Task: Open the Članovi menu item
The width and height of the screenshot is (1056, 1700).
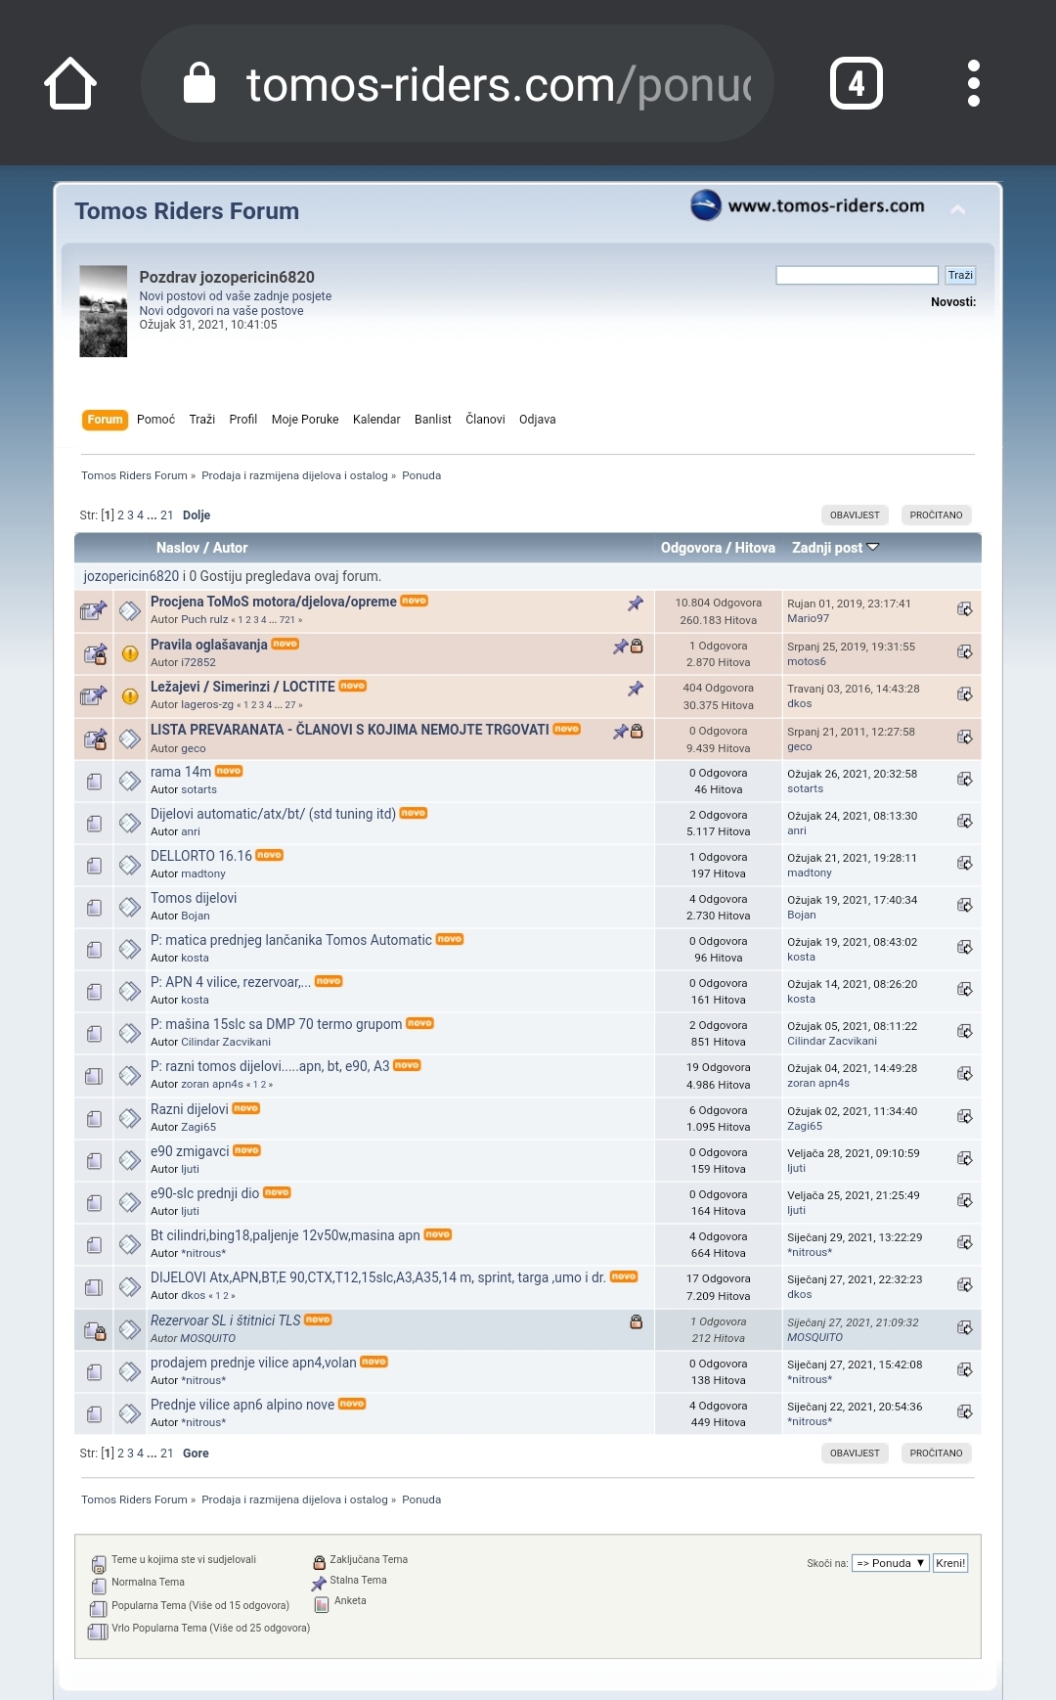Action: click(x=485, y=420)
